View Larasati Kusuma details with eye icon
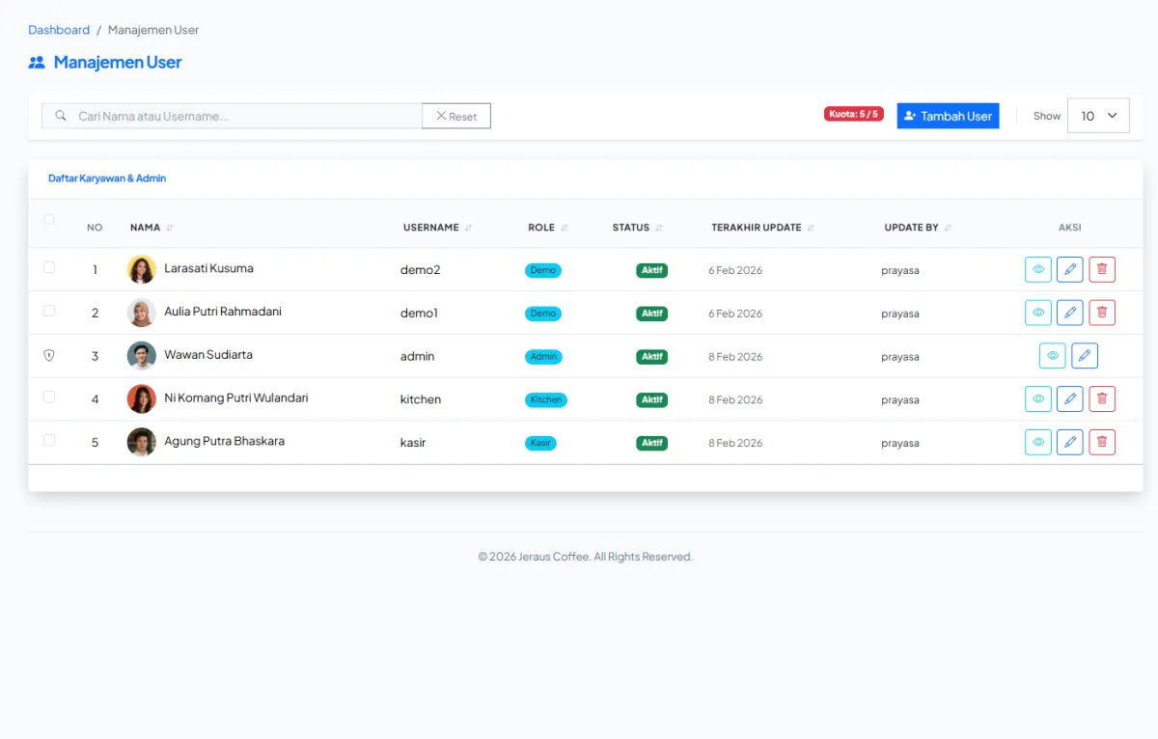 pyautogui.click(x=1037, y=270)
